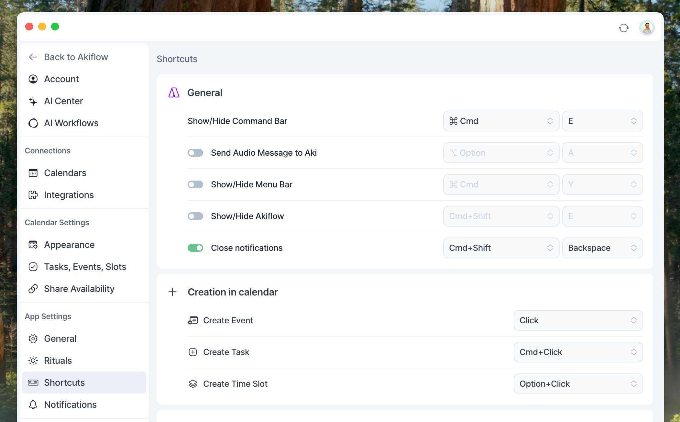Enable Send Audio Message to Aki
This screenshot has width=680, height=422.
(x=195, y=153)
